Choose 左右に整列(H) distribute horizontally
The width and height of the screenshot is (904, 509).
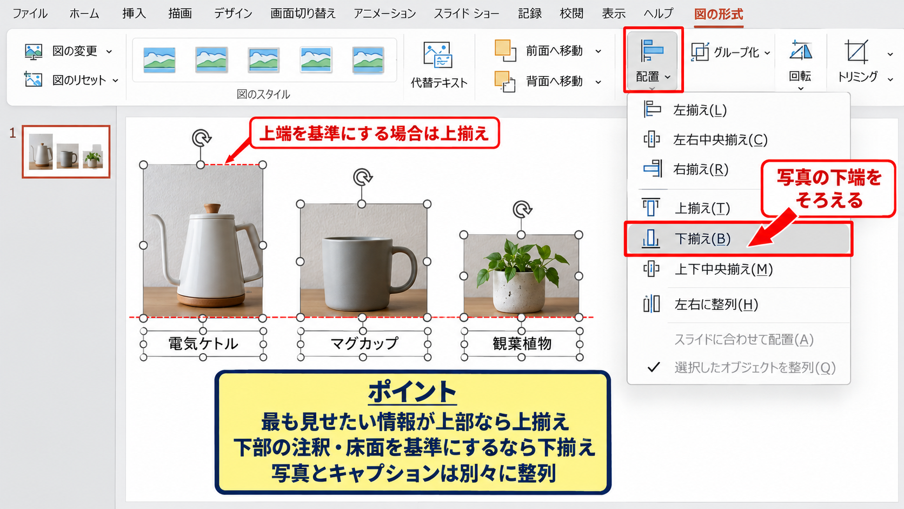click(739, 305)
